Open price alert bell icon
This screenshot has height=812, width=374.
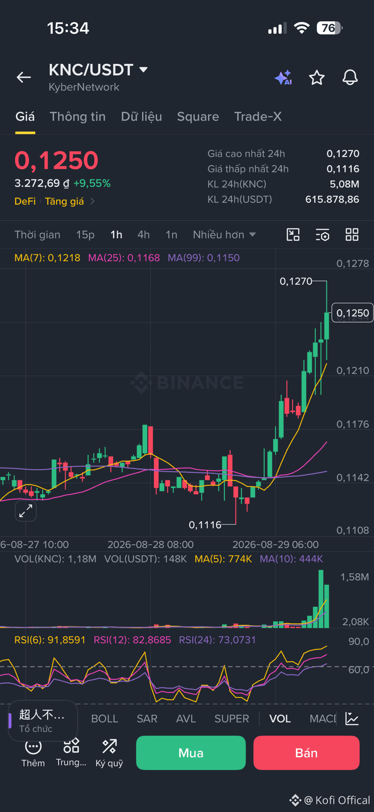tap(350, 78)
